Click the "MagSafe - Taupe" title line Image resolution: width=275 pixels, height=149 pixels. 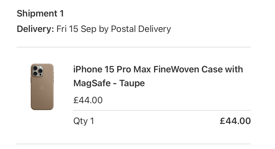point(109,83)
